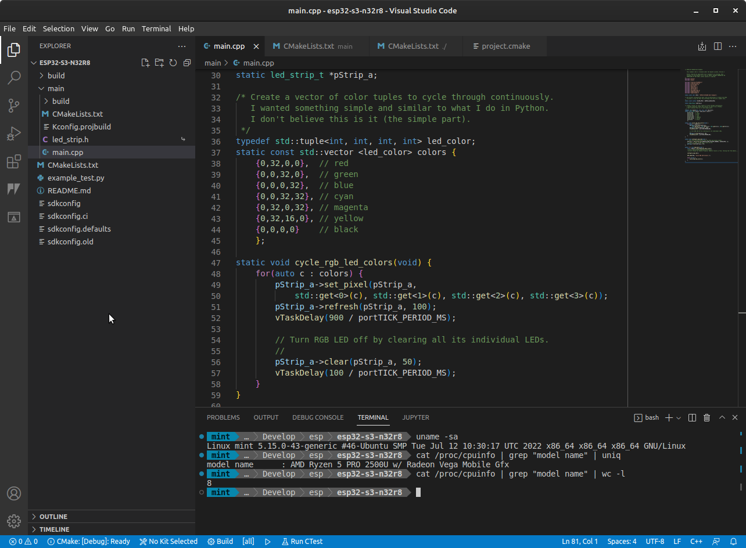Create a new file in Explorer
Screen dimensions: 746x548
point(146,63)
